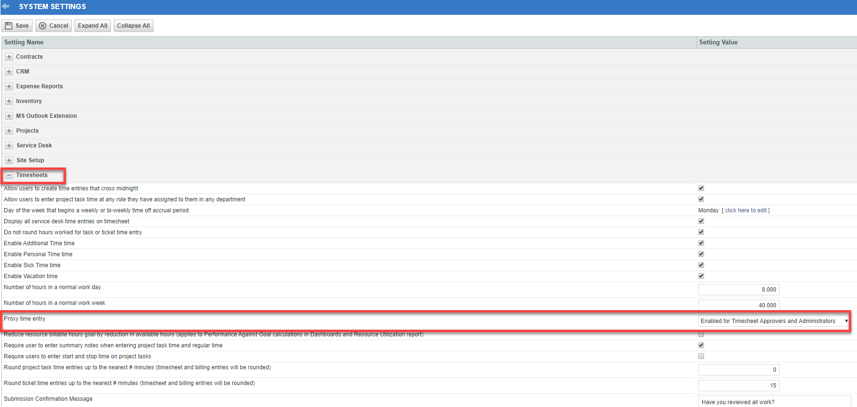Toggle Enable Vacation time checkbox
Image resolution: width=857 pixels, height=407 pixels.
click(701, 276)
